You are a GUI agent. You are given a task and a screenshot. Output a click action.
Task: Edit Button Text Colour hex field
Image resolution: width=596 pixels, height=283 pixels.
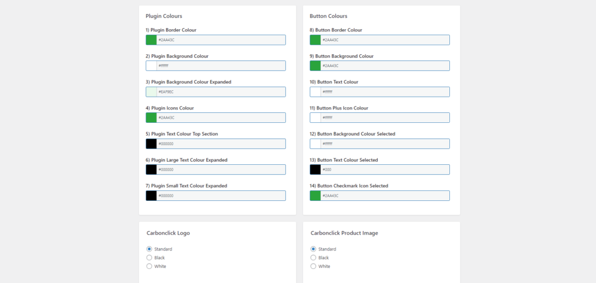[x=385, y=91]
